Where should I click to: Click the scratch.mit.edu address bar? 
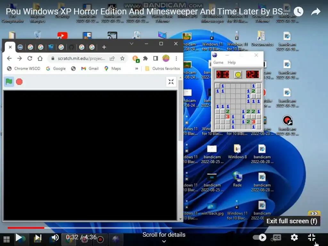pos(82,58)
